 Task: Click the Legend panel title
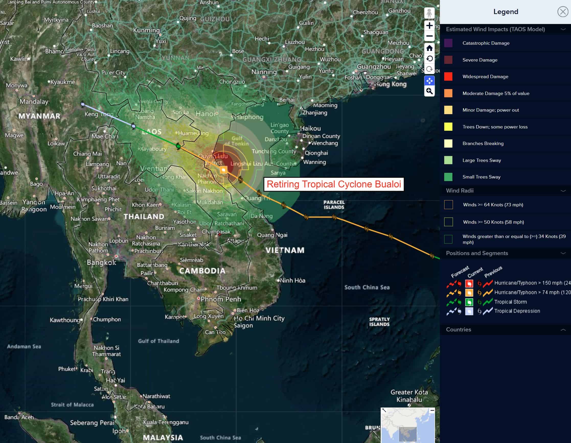click(x=506, y=12)
